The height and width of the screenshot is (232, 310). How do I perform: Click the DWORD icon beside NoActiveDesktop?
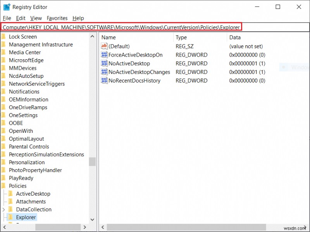pyautogui.click(x=103, y=63)
